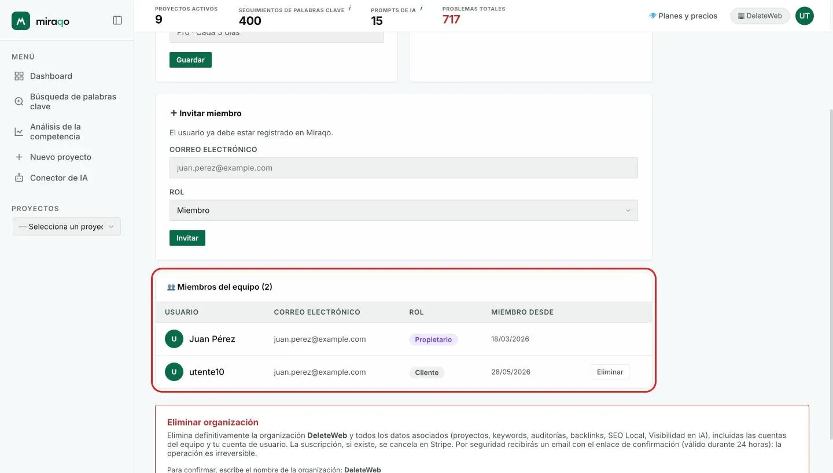Image resolution: width=833 pixels, height=473 pixels.
Task: Click the team members icon by Miembros del equipo
Action: (x=171, y=287)
